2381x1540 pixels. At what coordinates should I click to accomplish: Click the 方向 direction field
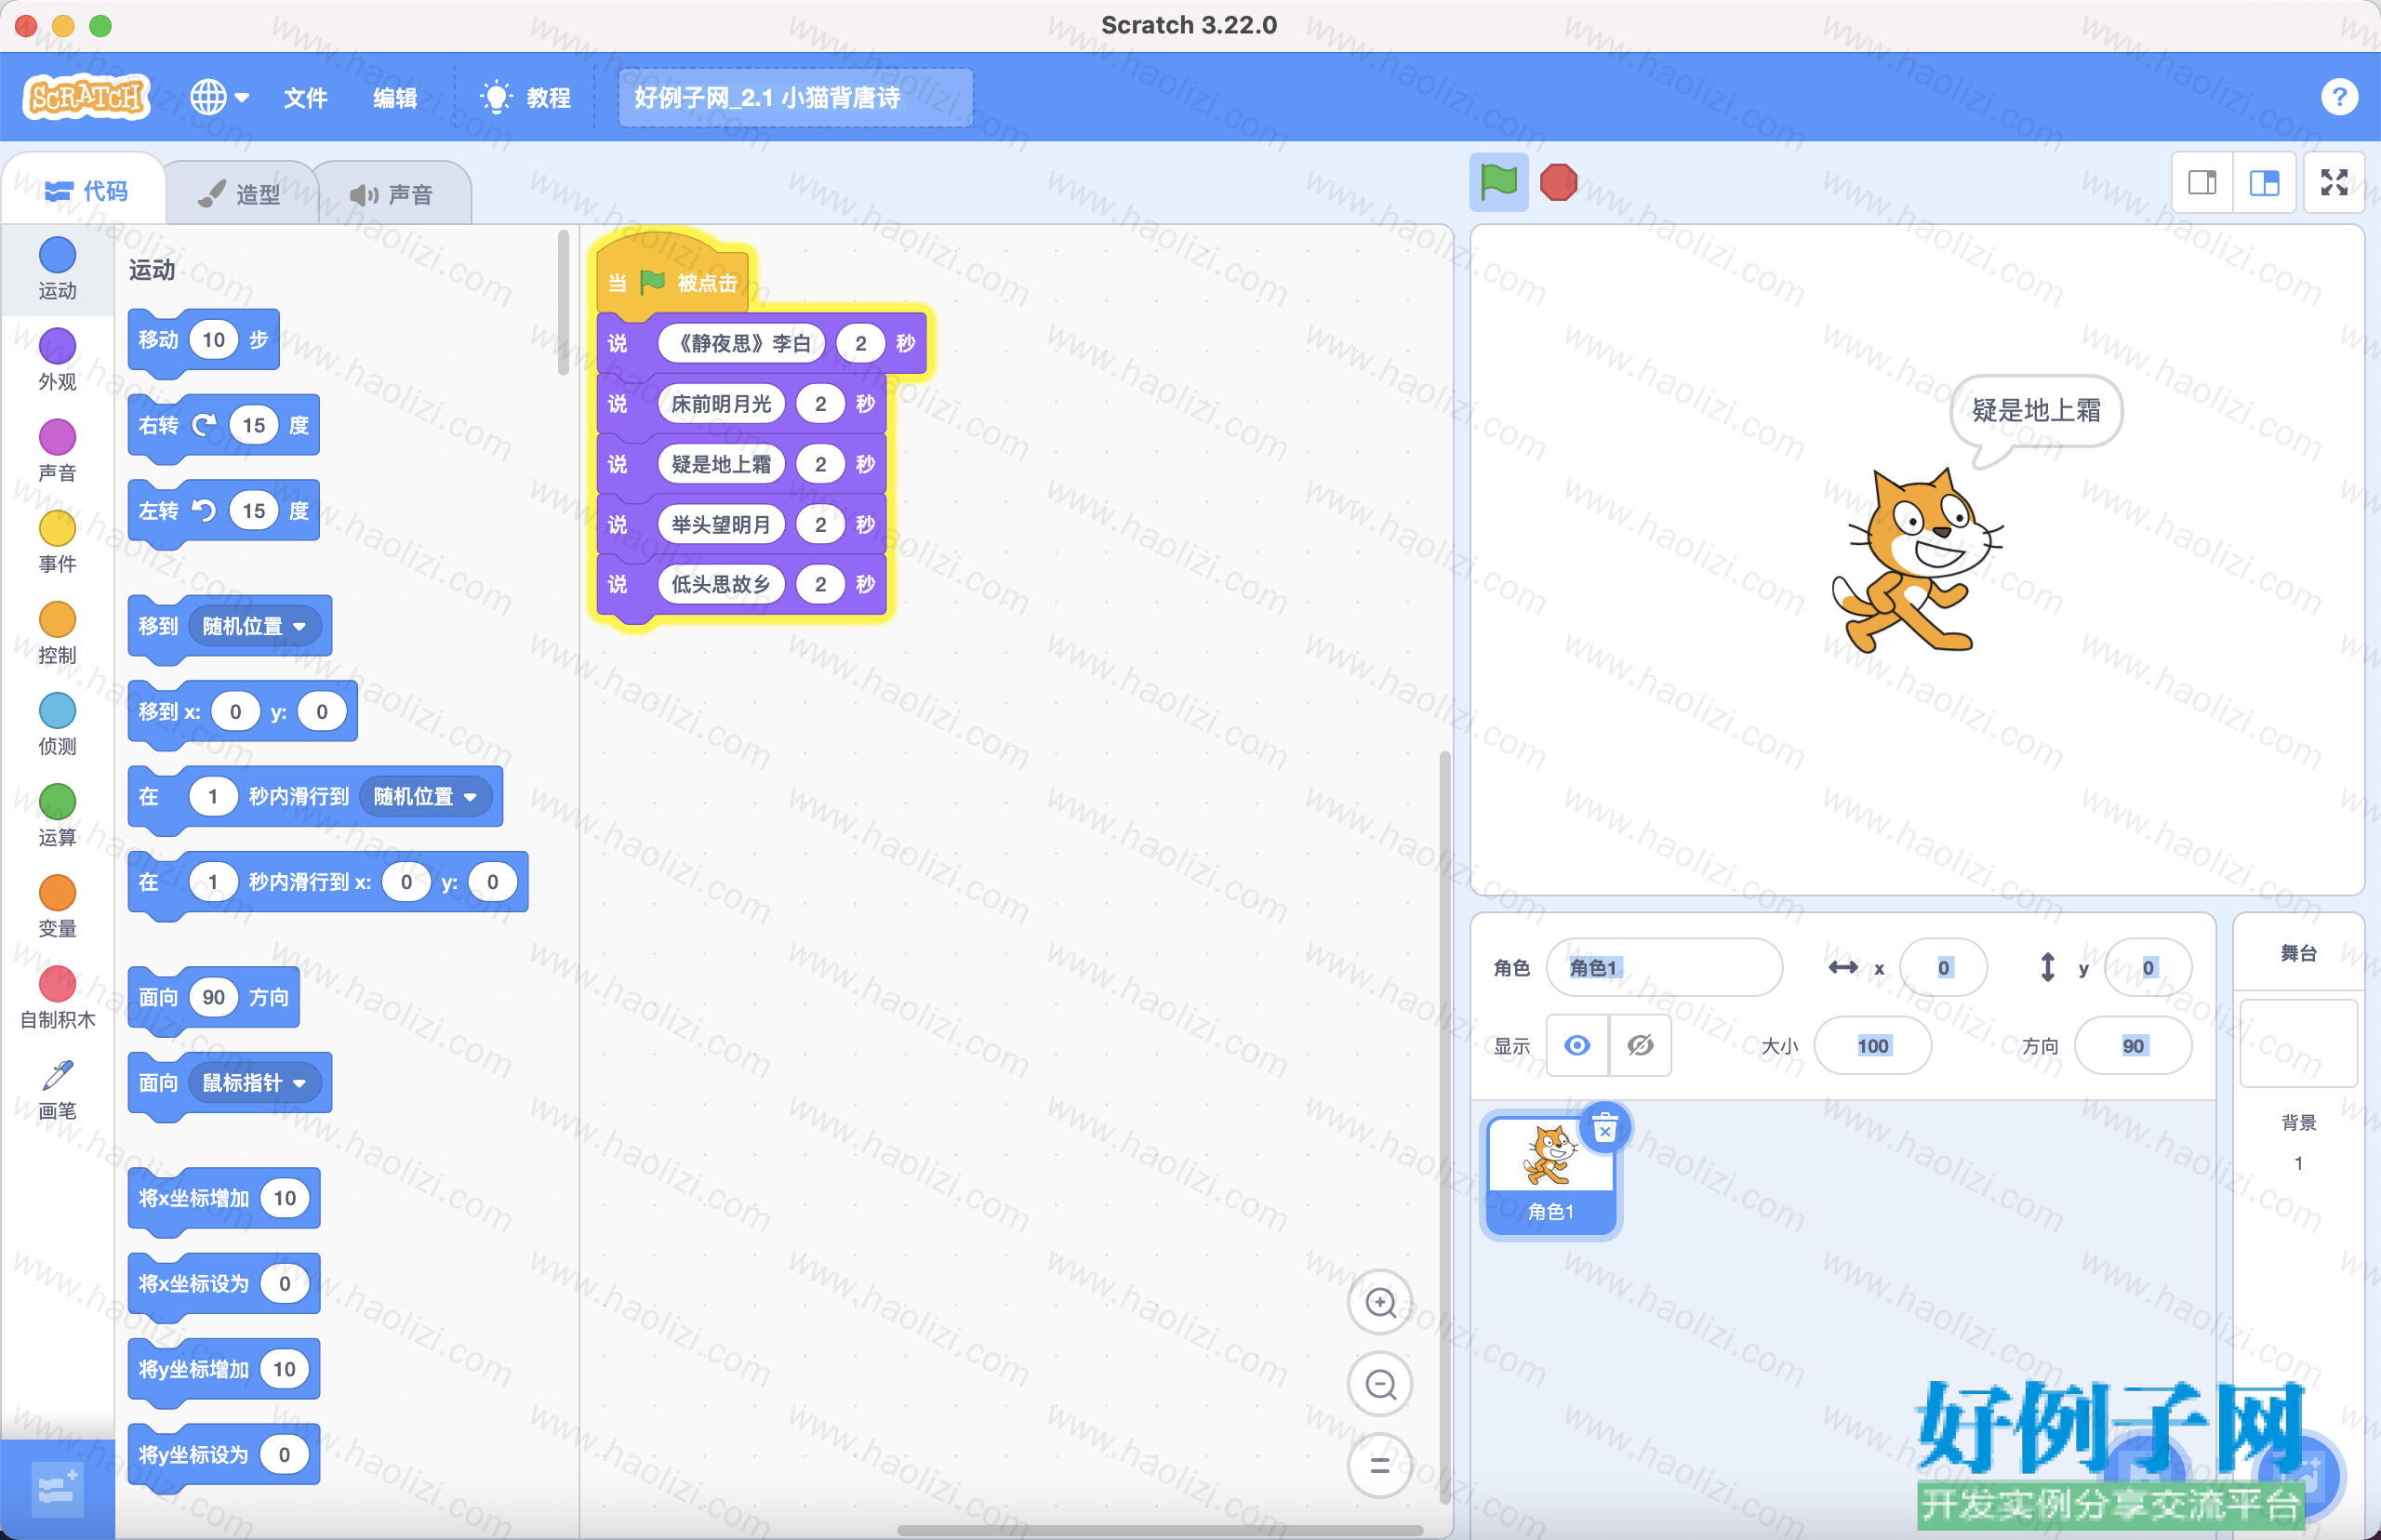point(2133,1045)
